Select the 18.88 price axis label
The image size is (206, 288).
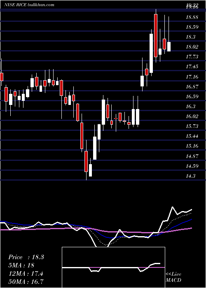tap(192, 17)
